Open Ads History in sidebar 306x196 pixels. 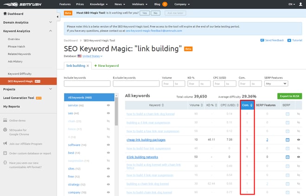click(x=15, y=61)
